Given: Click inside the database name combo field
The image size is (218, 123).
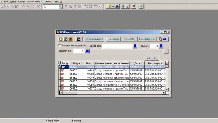Looking at the screenshot, I should [51, 6].
